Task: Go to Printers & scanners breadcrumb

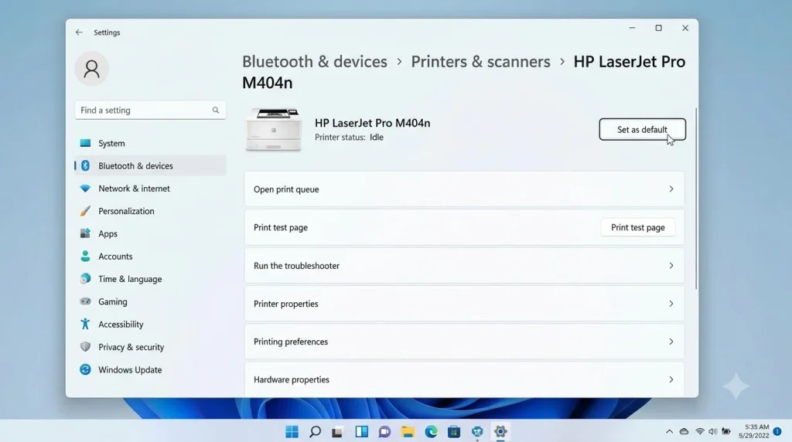Action: [x=480, y=62]
